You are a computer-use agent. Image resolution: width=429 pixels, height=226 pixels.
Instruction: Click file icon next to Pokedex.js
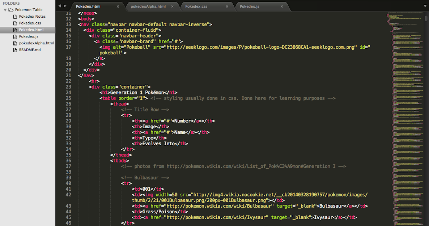tap(15, 36)
